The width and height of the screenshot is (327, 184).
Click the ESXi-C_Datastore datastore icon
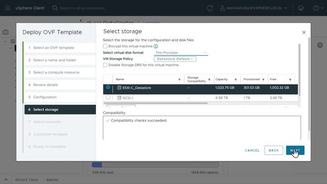pos(119,88)
